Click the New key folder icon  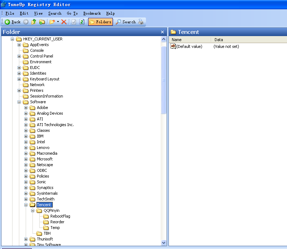pyautogui.click(x=52, y=22)
